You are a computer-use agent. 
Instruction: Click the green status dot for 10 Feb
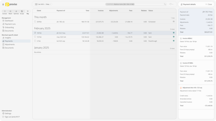(174, 37)
